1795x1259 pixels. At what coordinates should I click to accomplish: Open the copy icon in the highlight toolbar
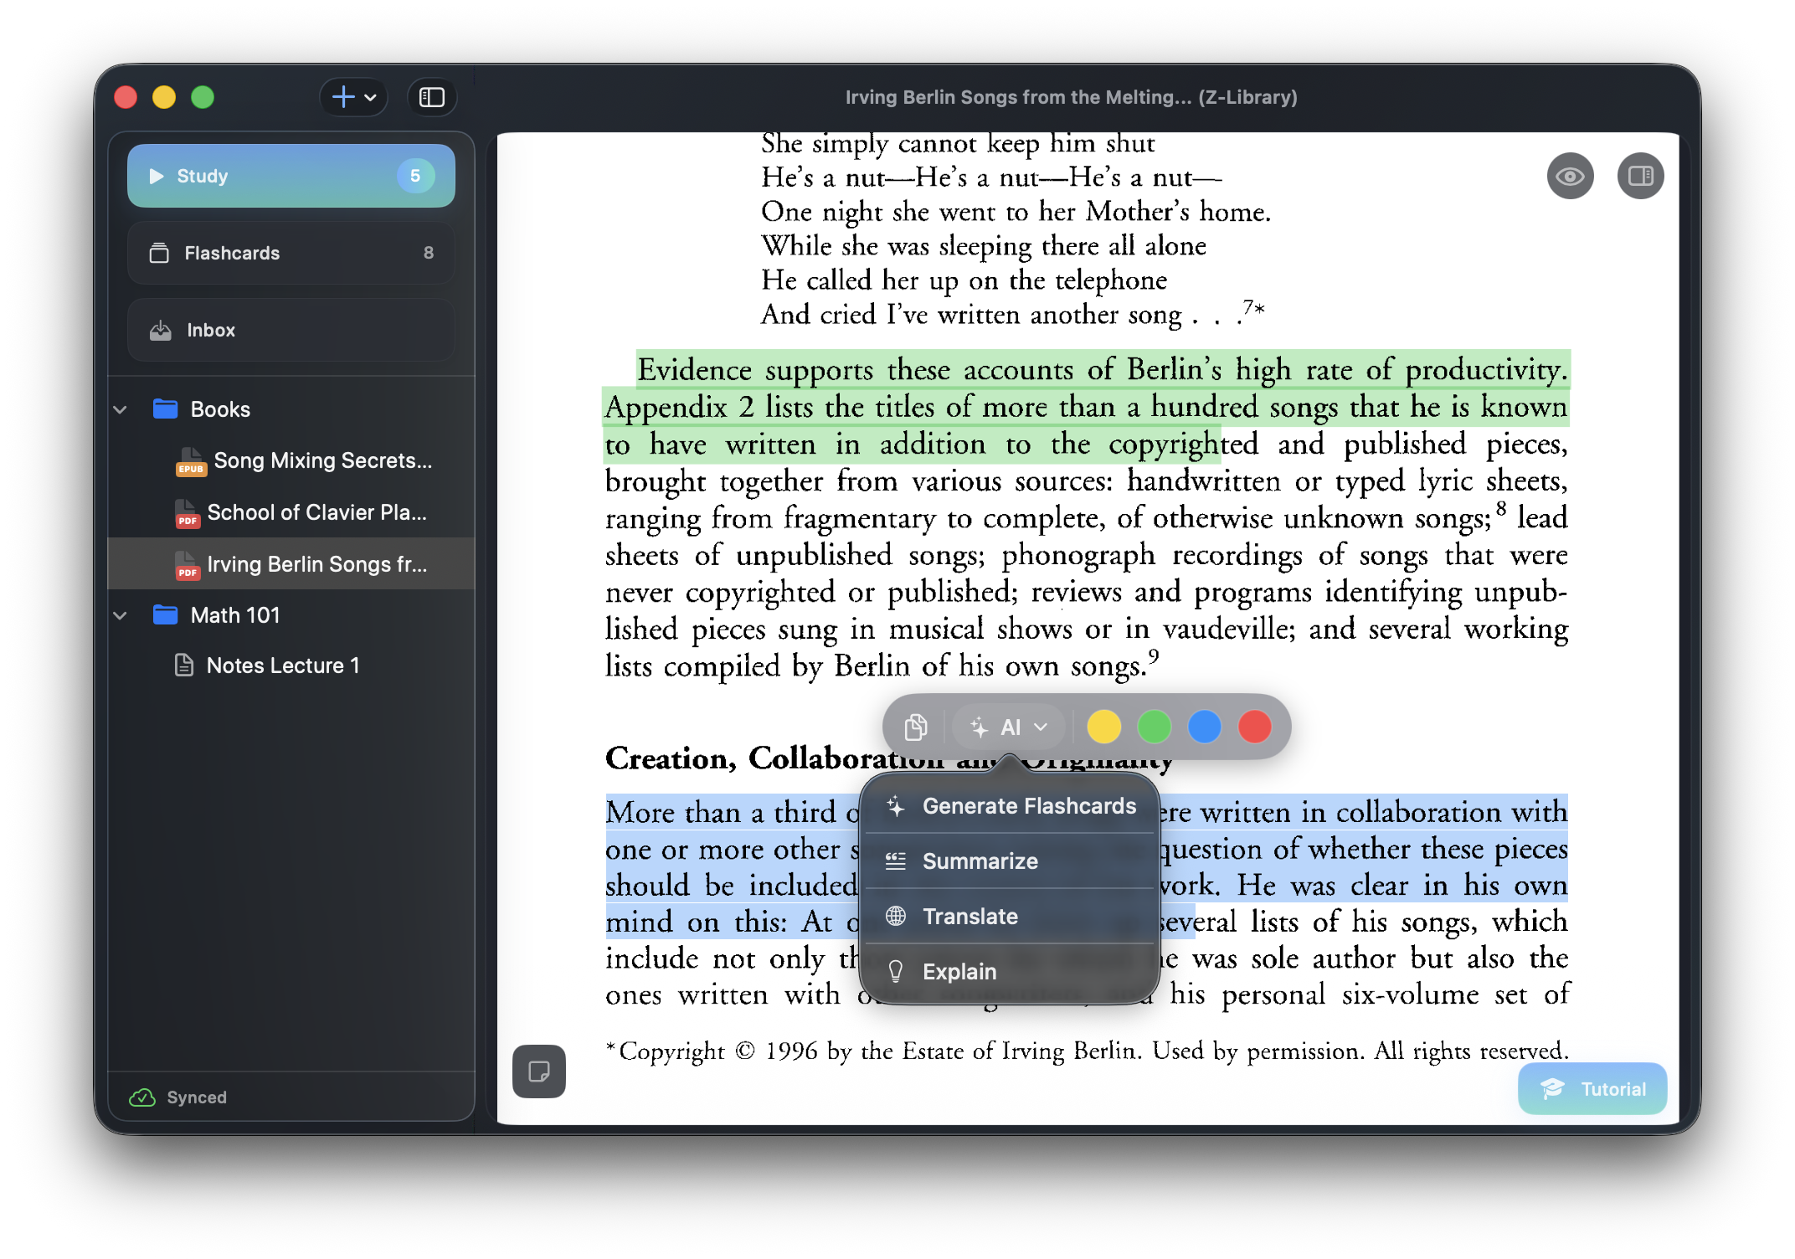coord(915,727)
